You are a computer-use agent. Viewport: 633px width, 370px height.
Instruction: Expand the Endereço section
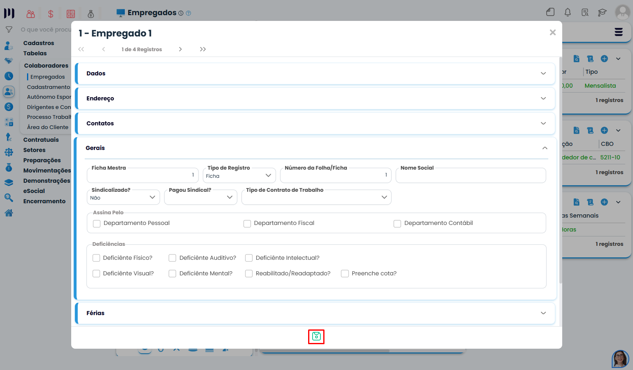[x=315, y=98]
